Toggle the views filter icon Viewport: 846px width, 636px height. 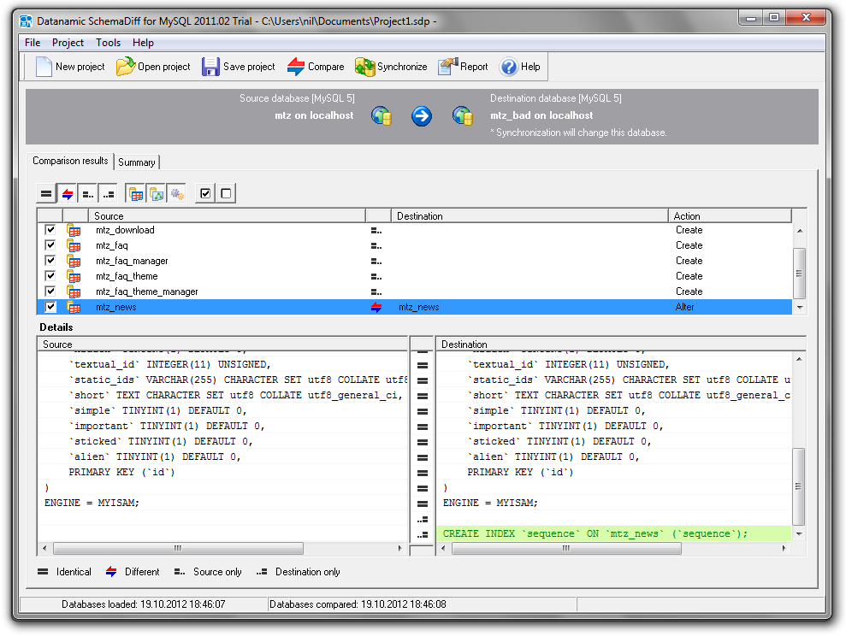click(156, 193)
